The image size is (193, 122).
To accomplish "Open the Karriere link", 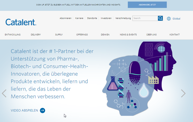I will click(x=79, y=18).
